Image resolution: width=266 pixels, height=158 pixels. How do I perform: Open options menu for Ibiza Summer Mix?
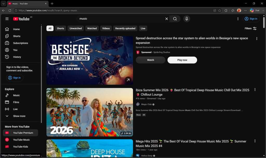pos(255,90)
